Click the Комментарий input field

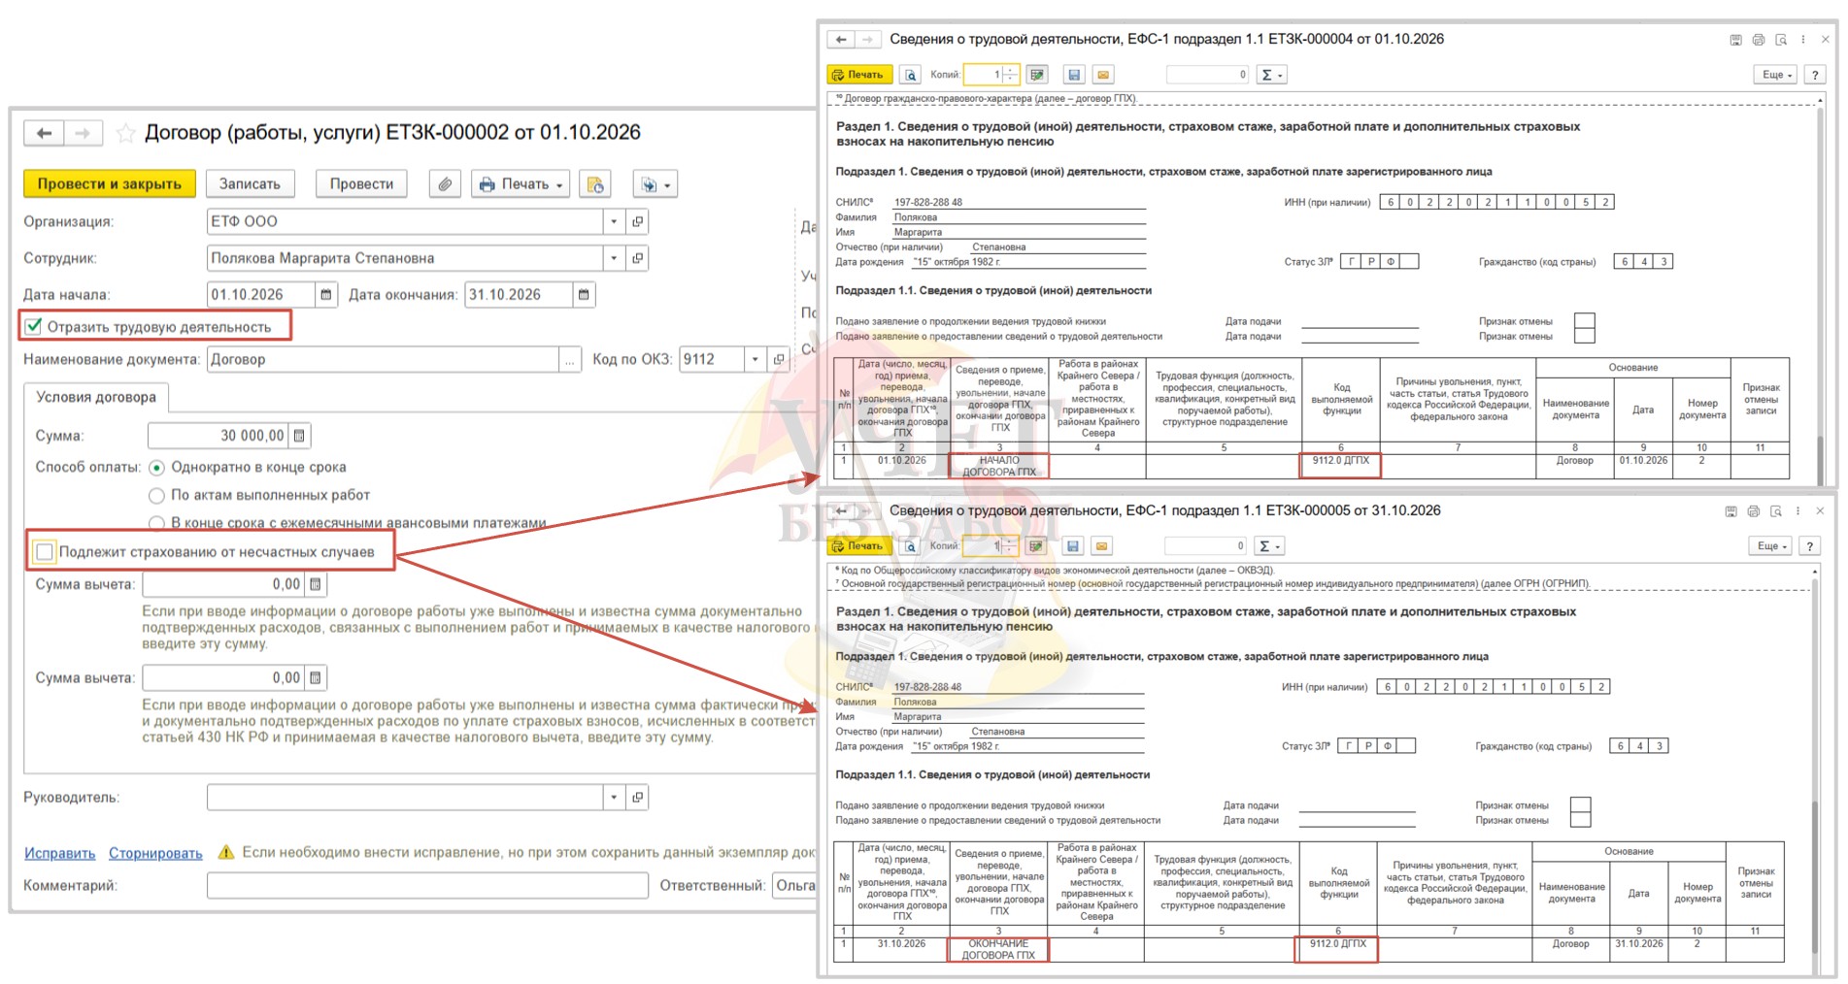pos(427,886)
